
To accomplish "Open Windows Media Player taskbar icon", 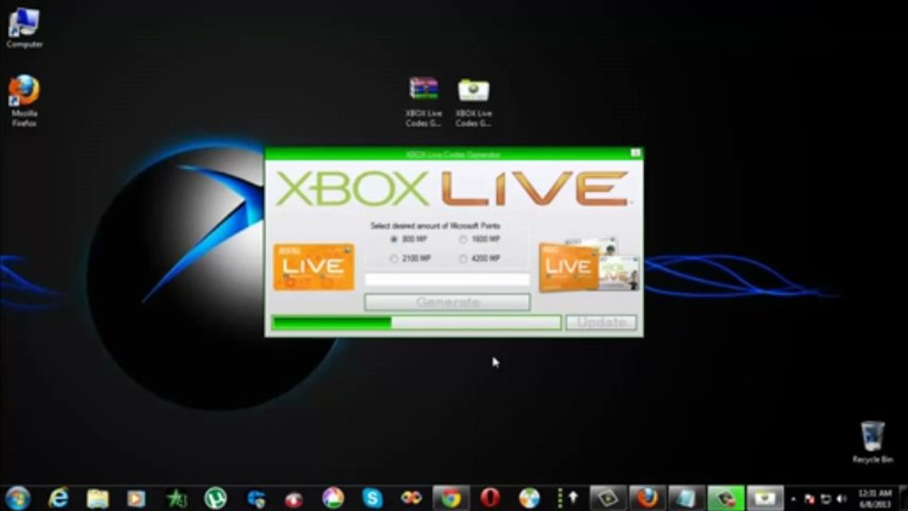I will (x=136, y=498).
